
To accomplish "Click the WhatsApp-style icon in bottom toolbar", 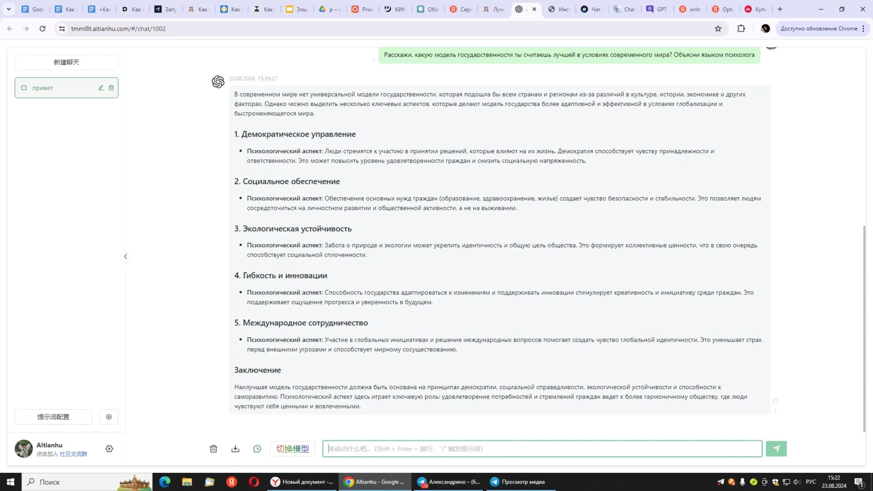I will point(257,449).
